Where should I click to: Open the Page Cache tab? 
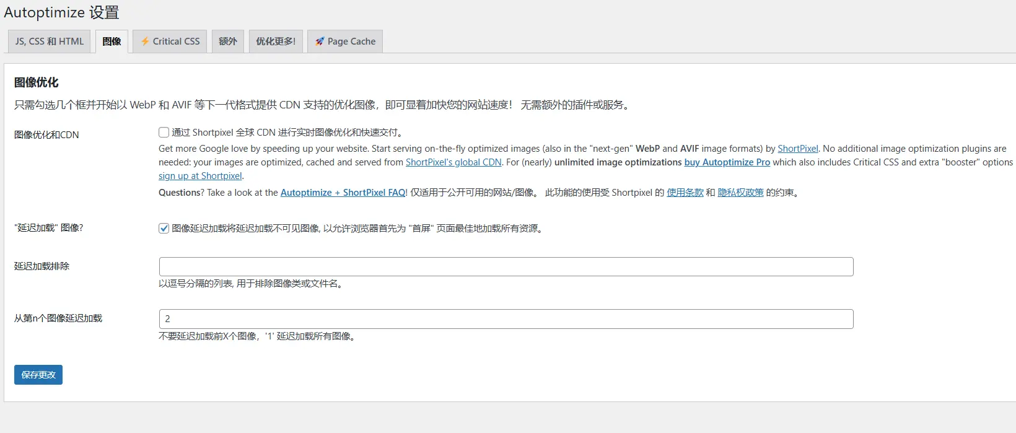coord(345,42)
